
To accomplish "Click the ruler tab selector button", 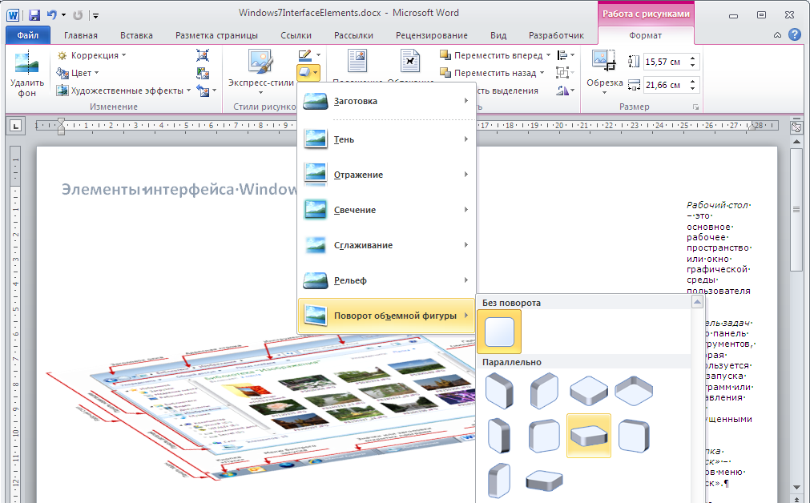I will 16,126.
